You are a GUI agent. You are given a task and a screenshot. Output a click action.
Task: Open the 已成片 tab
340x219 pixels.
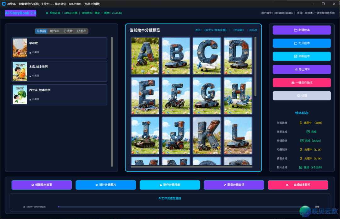point(68,31)
